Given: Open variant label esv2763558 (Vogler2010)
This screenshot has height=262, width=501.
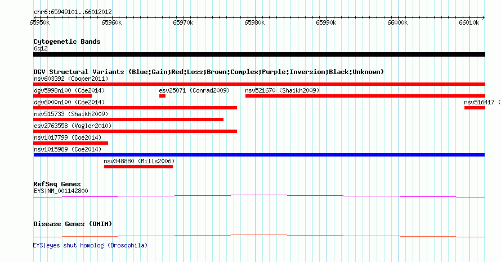Looking at the screenshot, I should coord(73,126).
